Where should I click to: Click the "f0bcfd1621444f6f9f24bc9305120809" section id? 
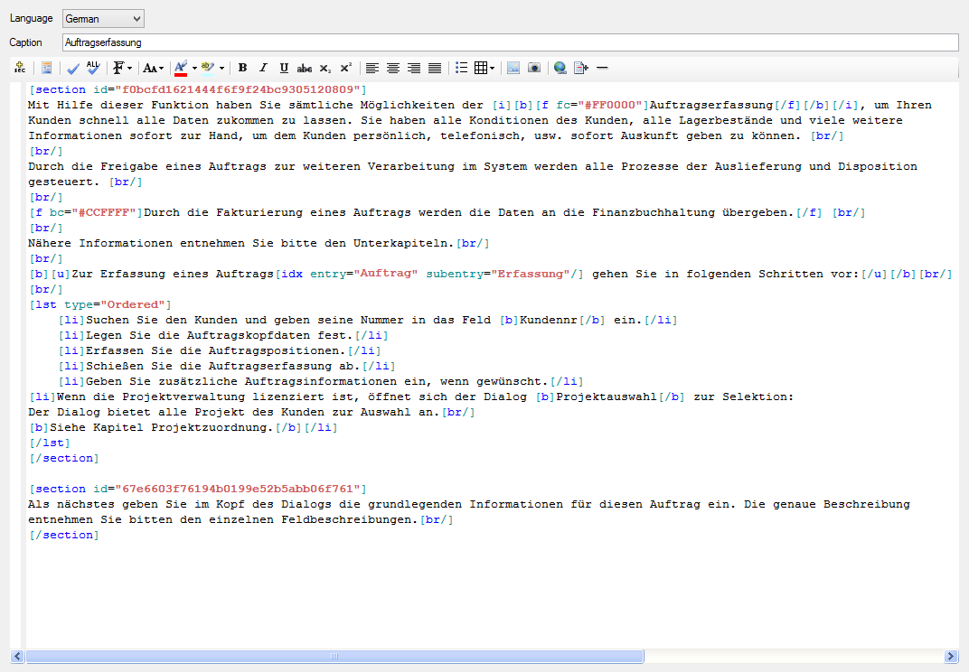(x=238, y=89)
